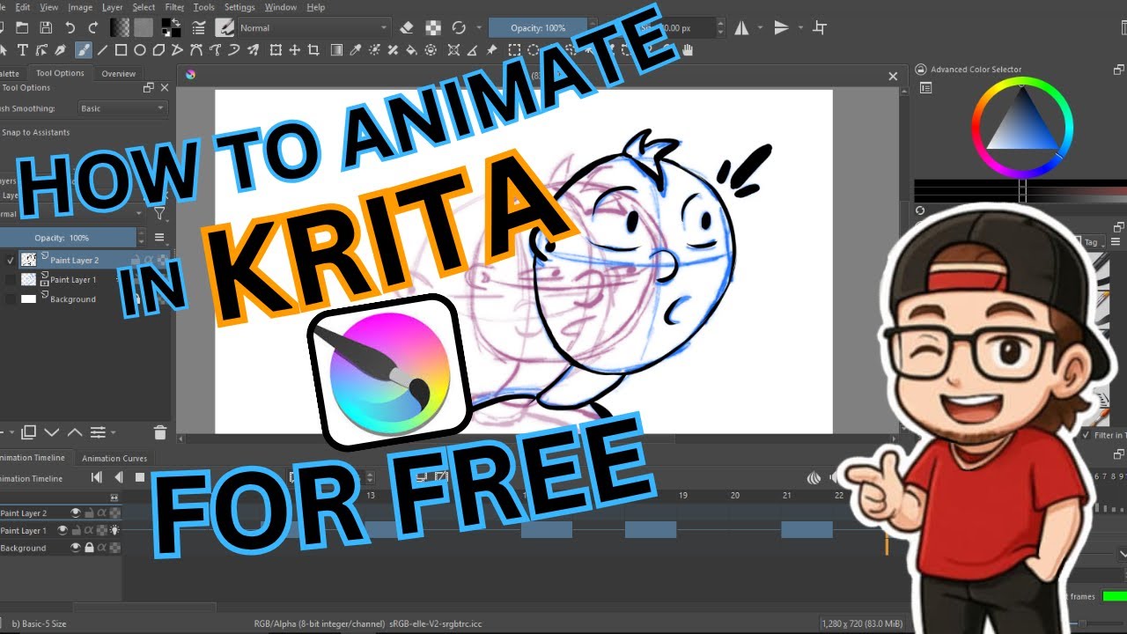The height and width of the screenshot is (634, 1127).
Task: Duplicate the layer in Layers panel
Action: click(x=29, y=432)
